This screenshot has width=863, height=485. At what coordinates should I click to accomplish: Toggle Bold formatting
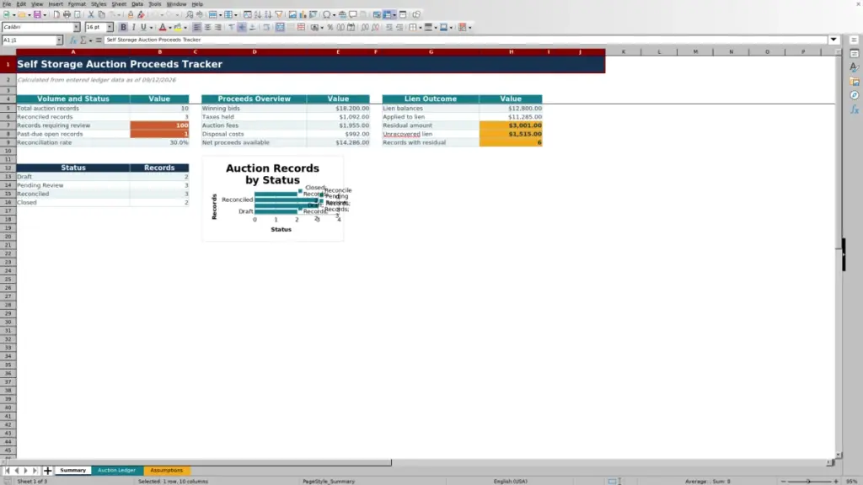pyautogui.click(x=123, y=28)
